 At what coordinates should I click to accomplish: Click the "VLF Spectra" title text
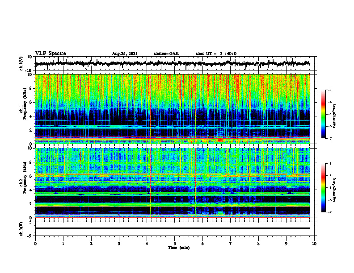click(51, 54)
